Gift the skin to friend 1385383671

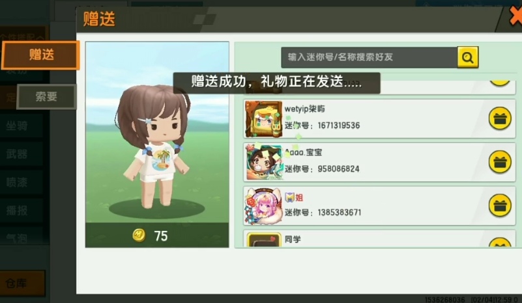click(500, 205)
